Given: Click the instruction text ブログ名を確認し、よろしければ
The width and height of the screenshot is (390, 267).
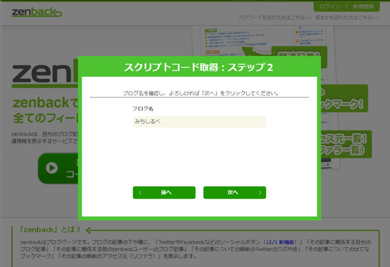Looking at the screenshot, I should (x=161, y=93).
